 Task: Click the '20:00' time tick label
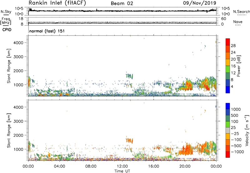click(185, 166)
